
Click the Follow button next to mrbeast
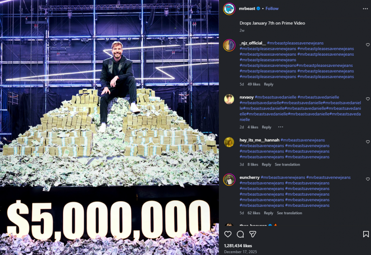pyautogui.click(x=272, y=8)
